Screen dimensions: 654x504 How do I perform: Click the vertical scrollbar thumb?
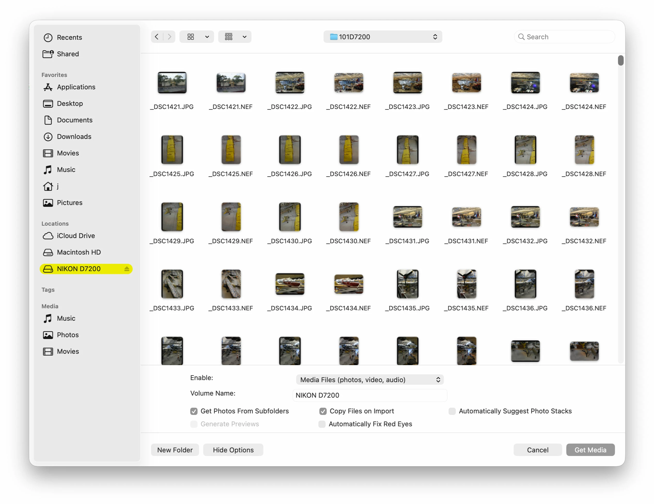click(x=620, y=60)
